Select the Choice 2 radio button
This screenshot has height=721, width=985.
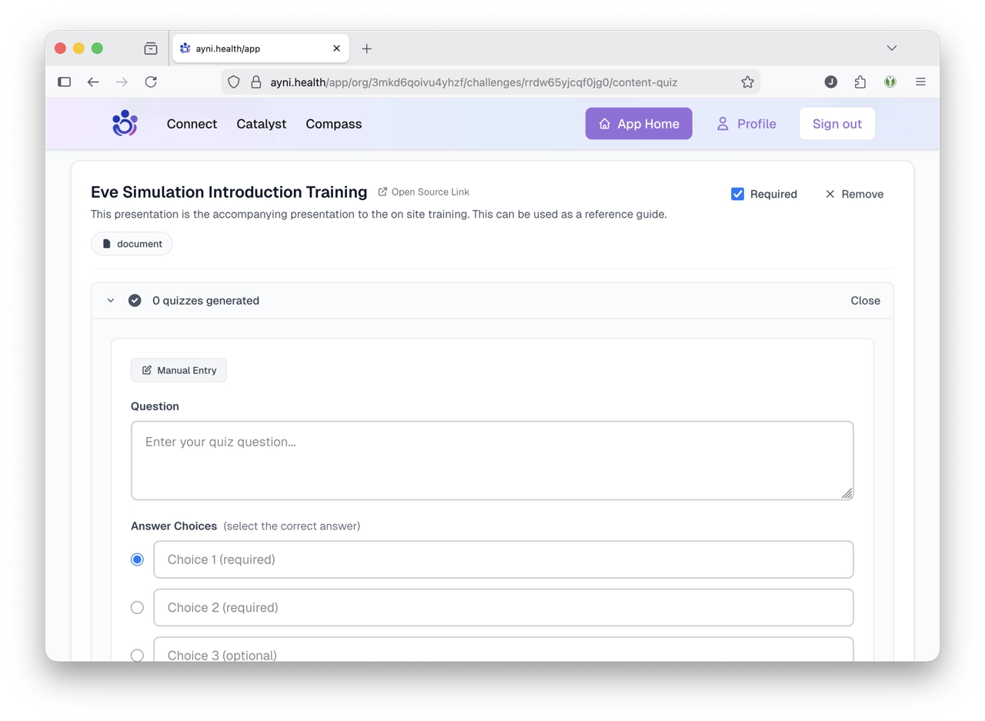[137, 607]
